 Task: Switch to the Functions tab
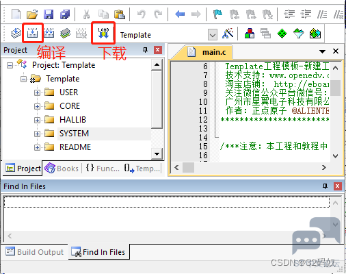103,169
